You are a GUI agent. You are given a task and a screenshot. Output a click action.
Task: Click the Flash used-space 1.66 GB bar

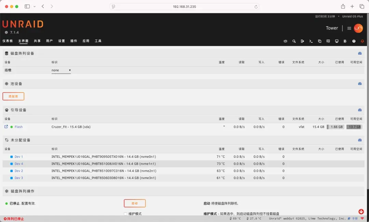tap(335, 127)
